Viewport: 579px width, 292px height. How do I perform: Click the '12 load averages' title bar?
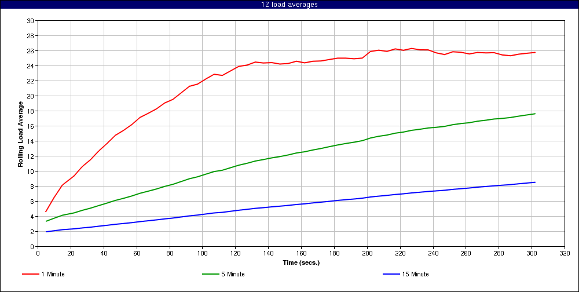[289, 5]
